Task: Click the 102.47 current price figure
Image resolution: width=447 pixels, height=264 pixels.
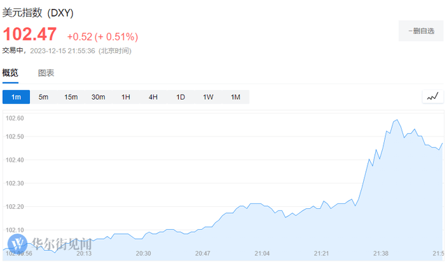Action: tap(29, 34)
